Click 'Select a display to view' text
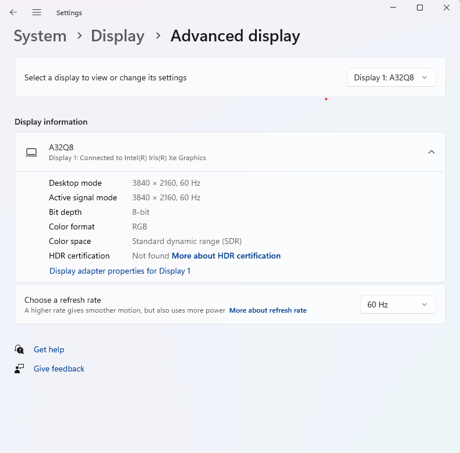 [x=105, y=78]
